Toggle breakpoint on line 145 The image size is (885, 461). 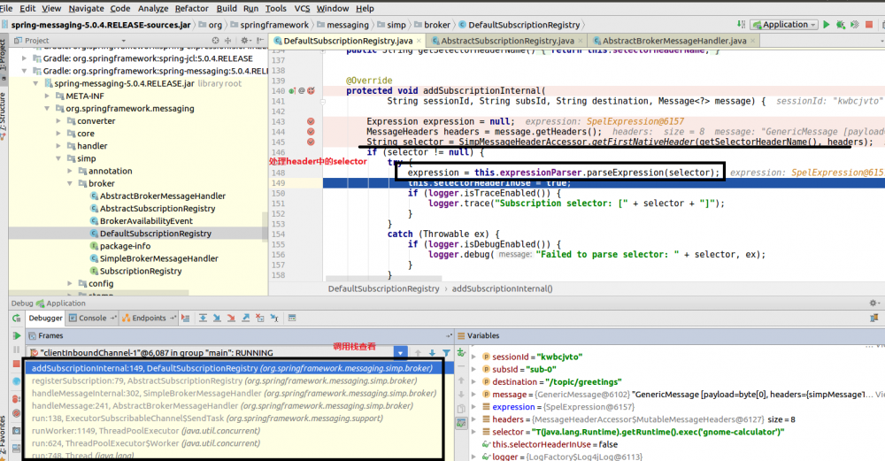click(311, 142)
